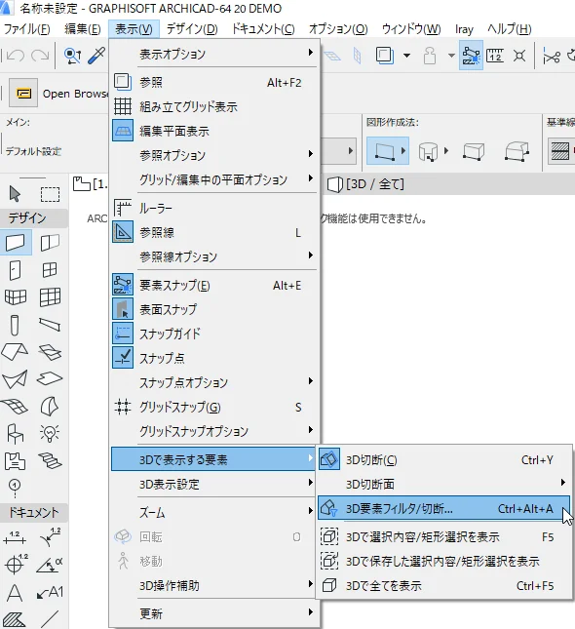Open the ファイル menu
The height and width of the screenshot is (629, 575).
[x=27, y=29]
